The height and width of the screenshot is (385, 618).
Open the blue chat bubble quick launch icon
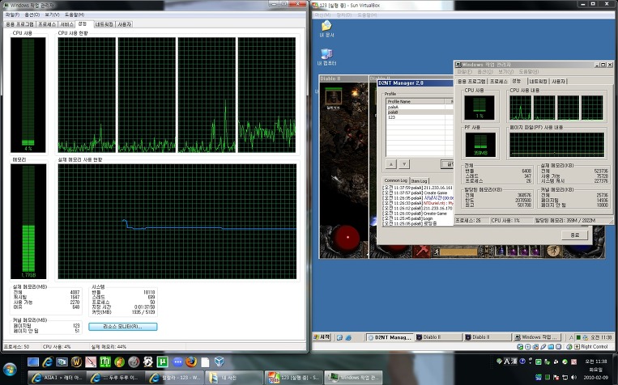click(x=177, y=362)
